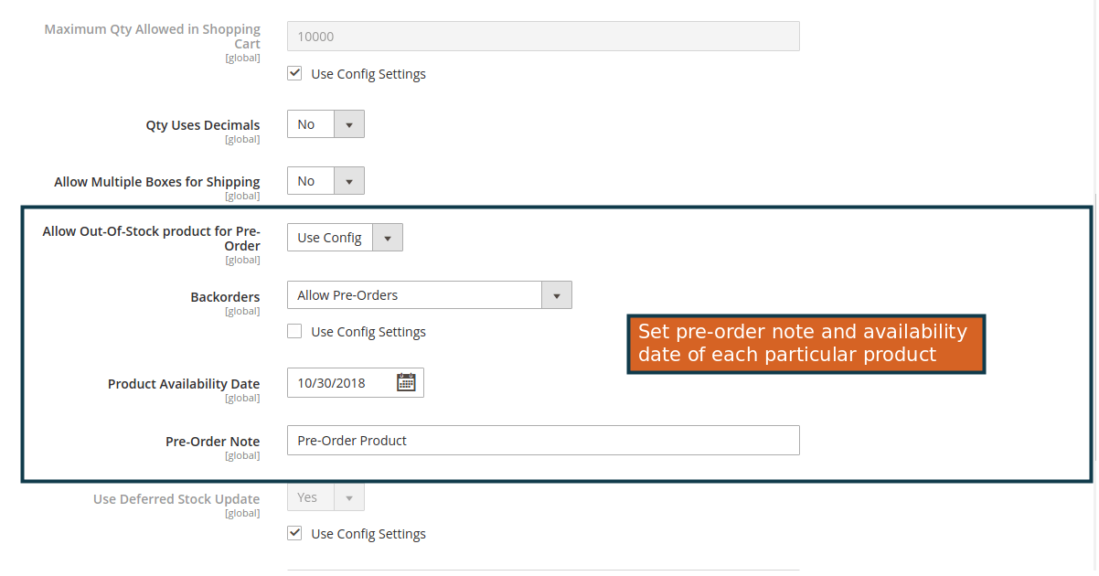Open the Backorders Allow Pre-Orders dropdown
Image resolution: width=1099 pixels, height=576 pixels.
(430, 295)
